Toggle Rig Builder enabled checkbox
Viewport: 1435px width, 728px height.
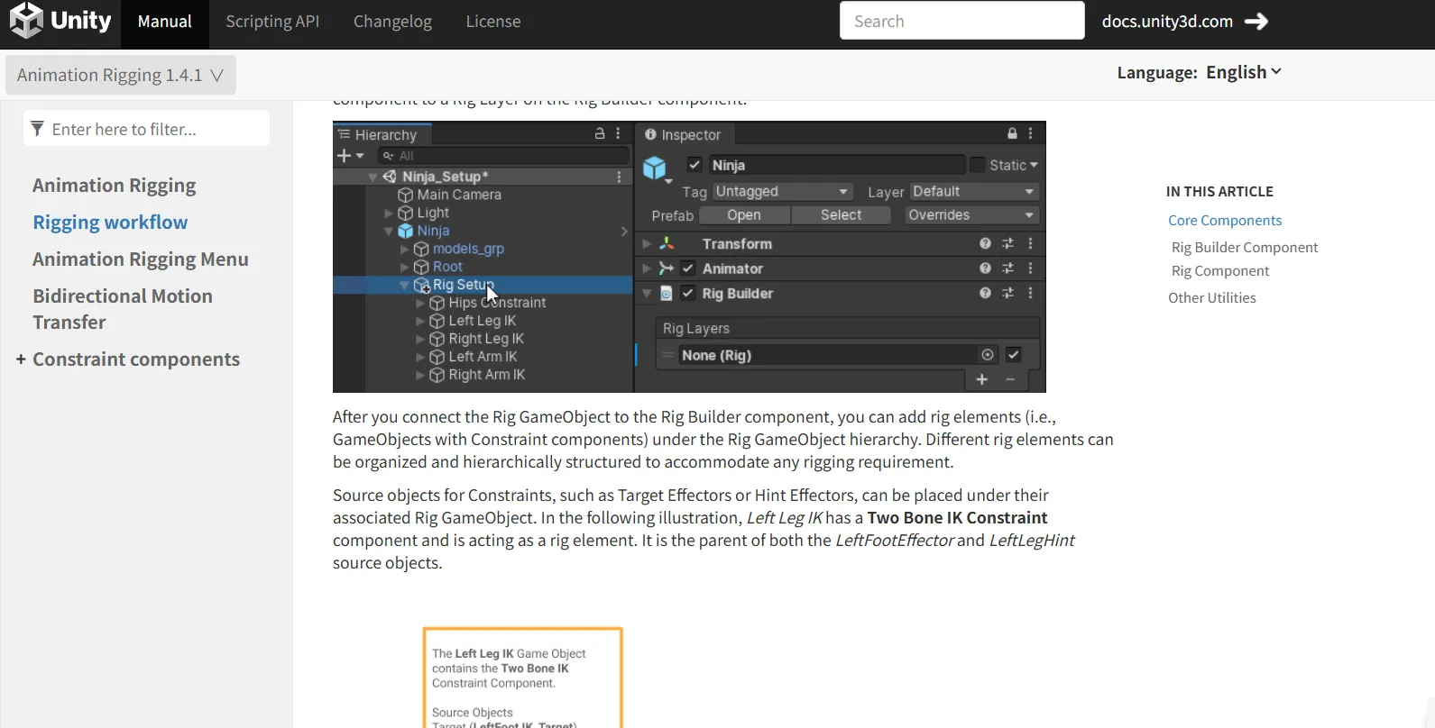pyautogui.click(x=688, y=294)
